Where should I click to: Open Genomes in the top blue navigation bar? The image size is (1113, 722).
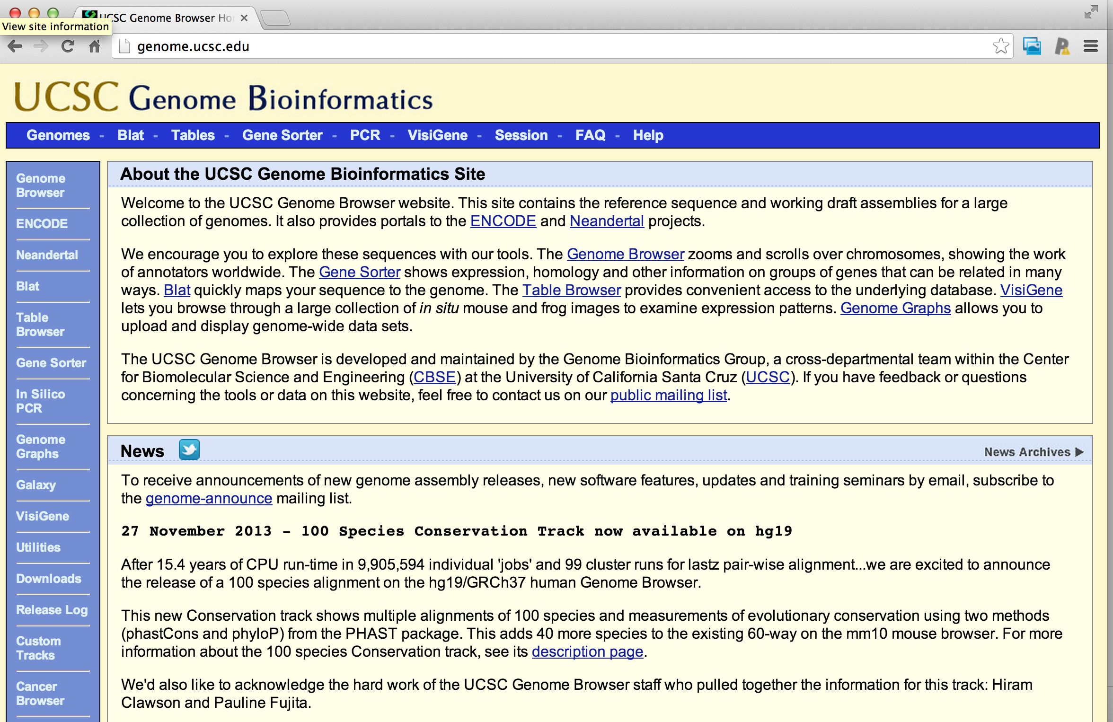tap(58, 135)
